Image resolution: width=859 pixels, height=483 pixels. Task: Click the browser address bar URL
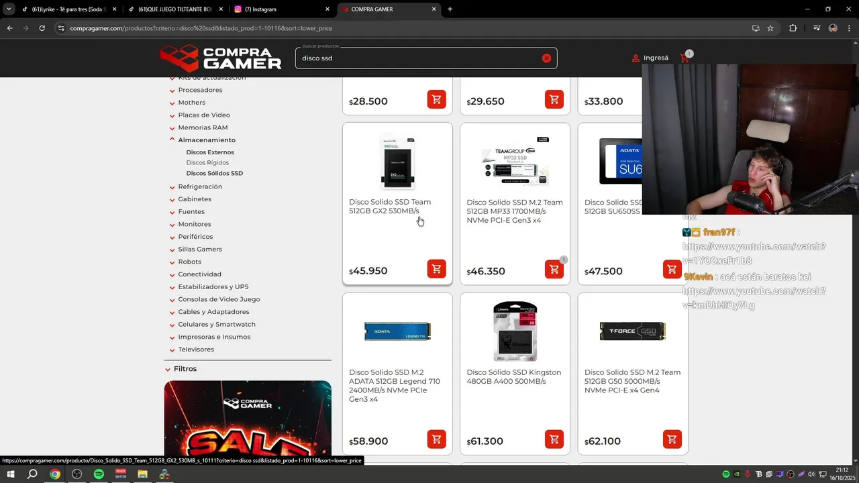tap(201, 28)
